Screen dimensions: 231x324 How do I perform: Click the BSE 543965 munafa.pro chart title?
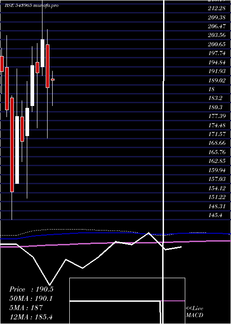click(31, 6)
